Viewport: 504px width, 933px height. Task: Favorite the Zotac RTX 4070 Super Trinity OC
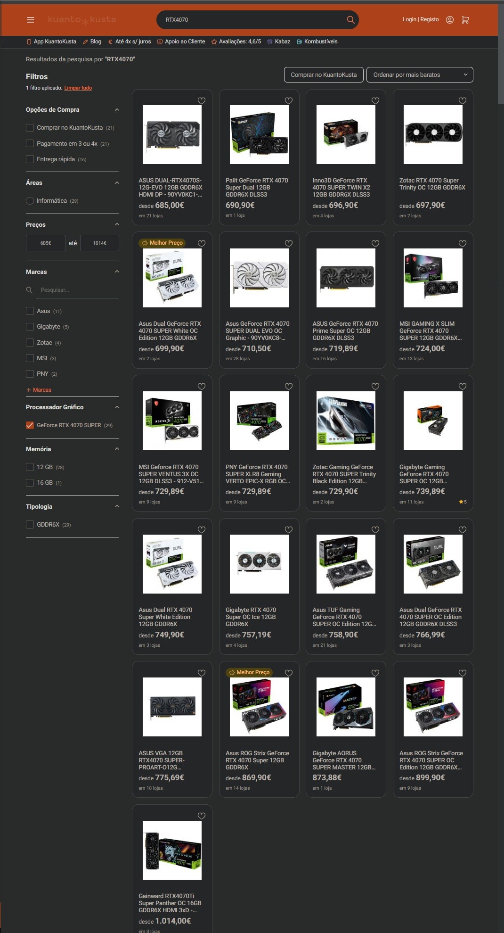[463, 100]
